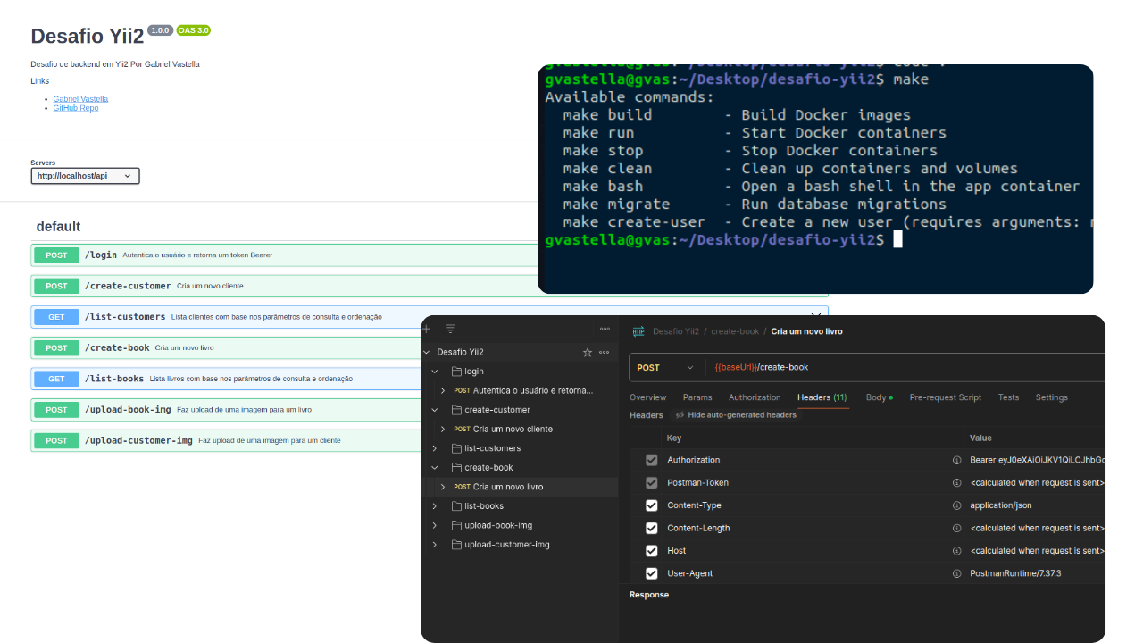Expand the upload-customer-img folder chevron
The width and height of the screenshot is (1143, 643).
(435, 545)
